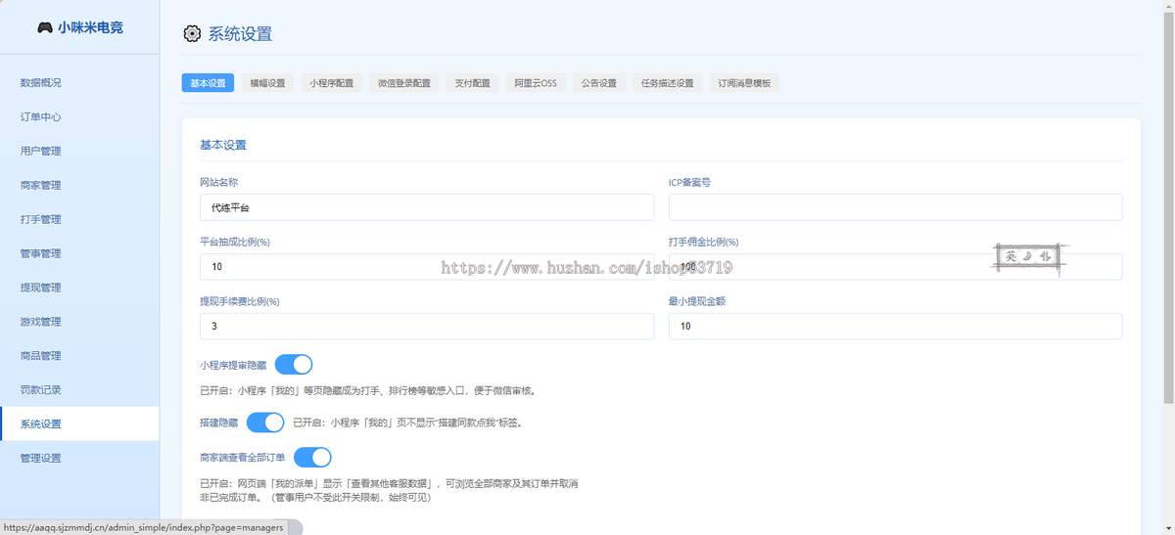Switch to the 基本设置 tab
1175x535 pixels.
(x=208, y=83)
